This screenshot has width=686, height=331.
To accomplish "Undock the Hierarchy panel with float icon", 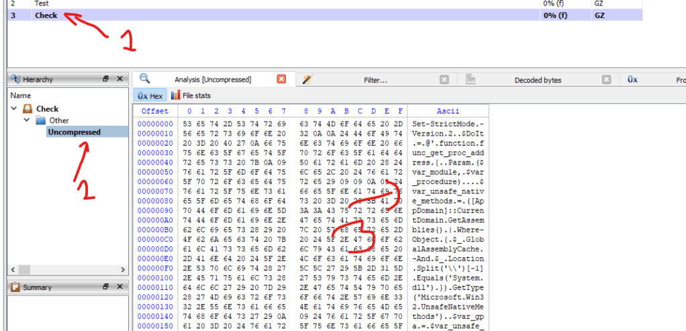I will click(106, 79).
